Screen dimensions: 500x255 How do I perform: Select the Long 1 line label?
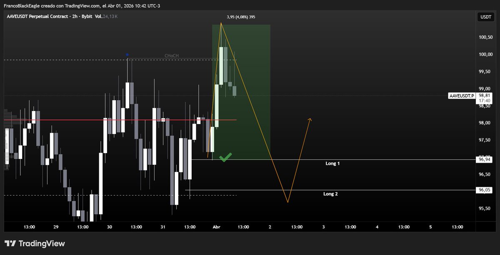(x=332, y=163)
